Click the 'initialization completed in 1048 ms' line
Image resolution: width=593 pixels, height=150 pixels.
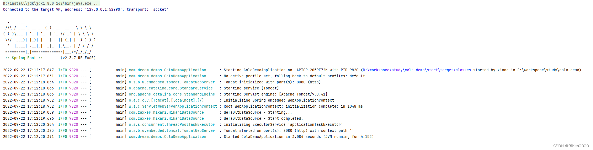pyautogui.click(x=293, y=107)
